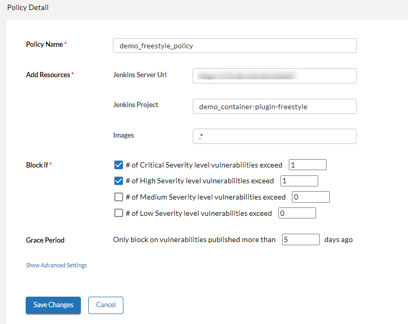Disable the High Severity vulnerabilities checkbox
Viewport: 408px width, 324px height.
click(119, 181)
